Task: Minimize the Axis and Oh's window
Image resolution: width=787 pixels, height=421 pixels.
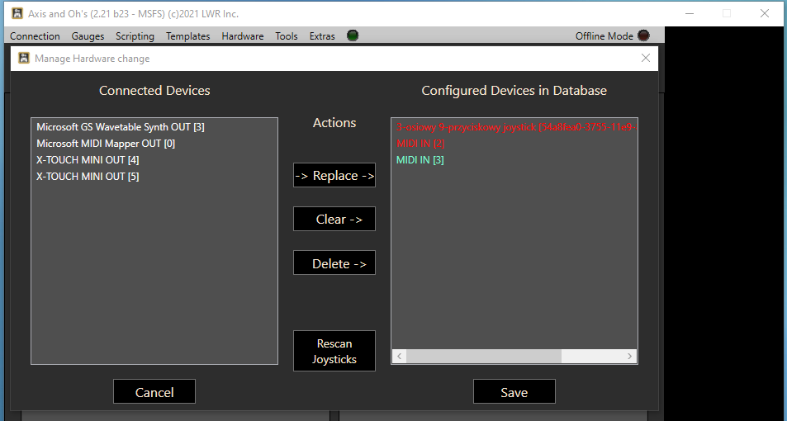Action: click(690, 13)
